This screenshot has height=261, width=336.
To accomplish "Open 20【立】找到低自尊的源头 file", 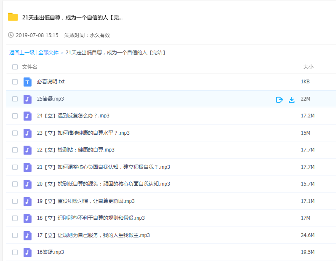I will pyautogui.click(x=104, y=184).
